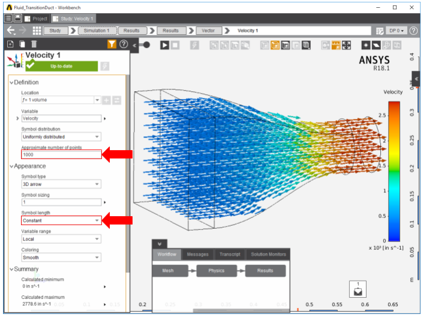Image resolution: width=423 pixels, height=317 pixels.
Task: Click the Symbol sizing input field
Action: click(x=62, y=202)
